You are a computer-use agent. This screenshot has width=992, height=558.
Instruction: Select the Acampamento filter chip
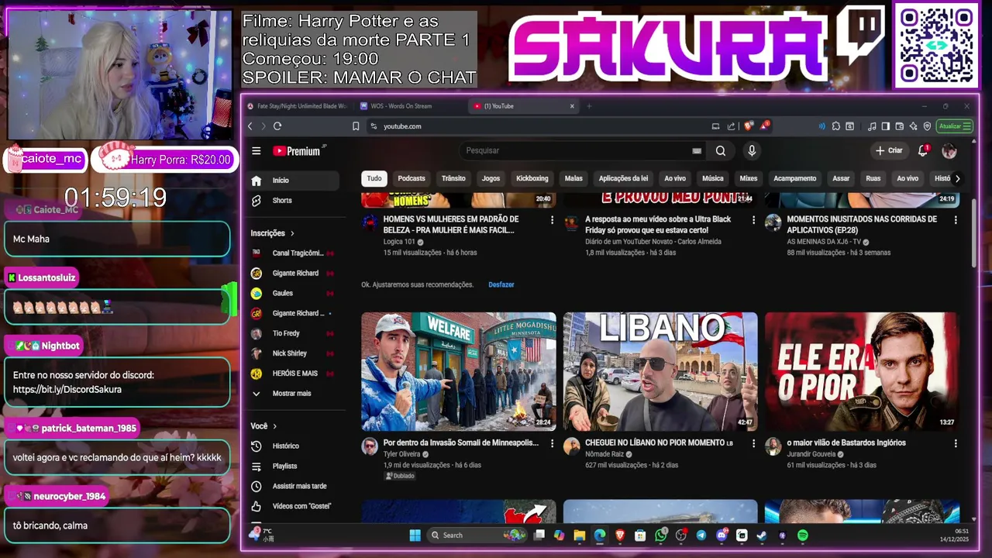[x=794, y=178]
